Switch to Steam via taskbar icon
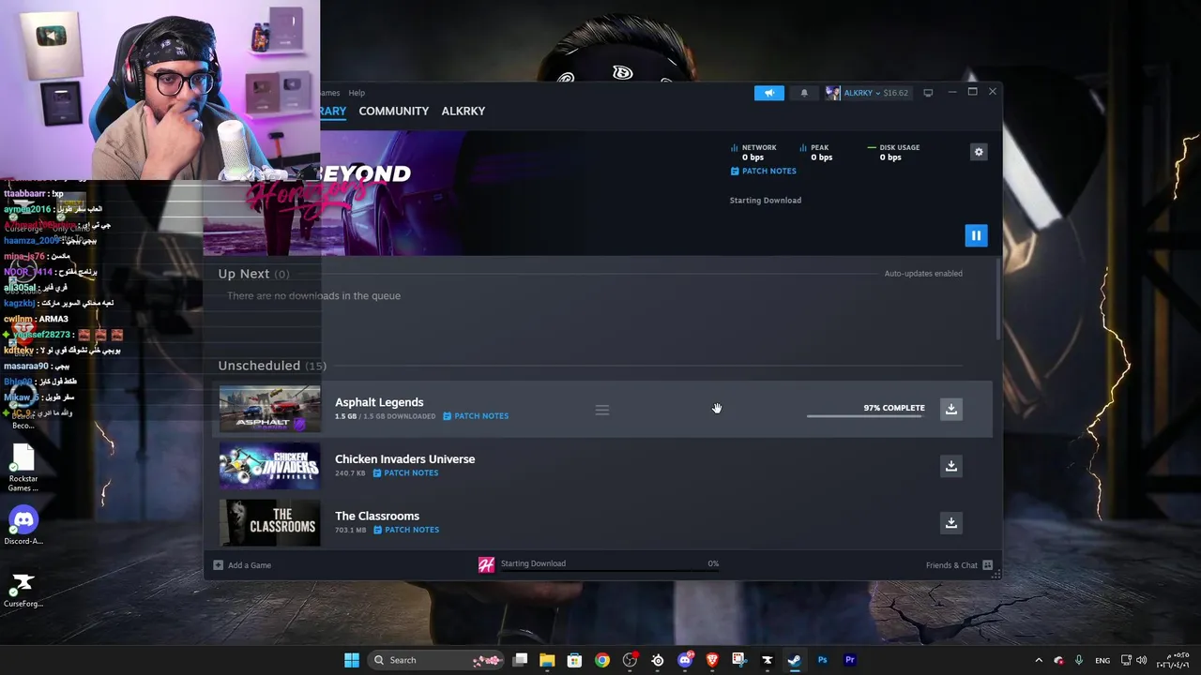 795,660
